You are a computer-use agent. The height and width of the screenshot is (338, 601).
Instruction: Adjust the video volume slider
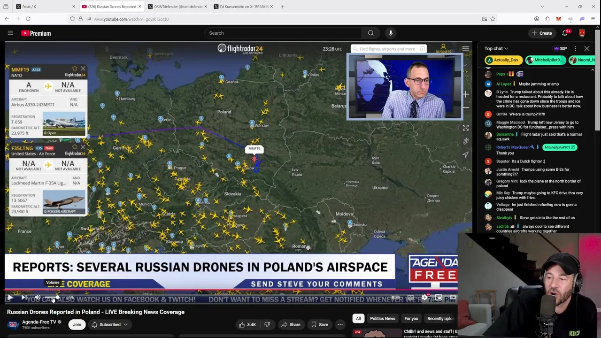pos(53,298)
